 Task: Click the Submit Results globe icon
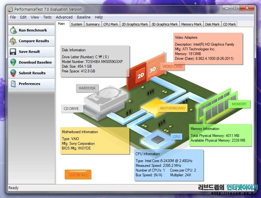tap(13, 73)
